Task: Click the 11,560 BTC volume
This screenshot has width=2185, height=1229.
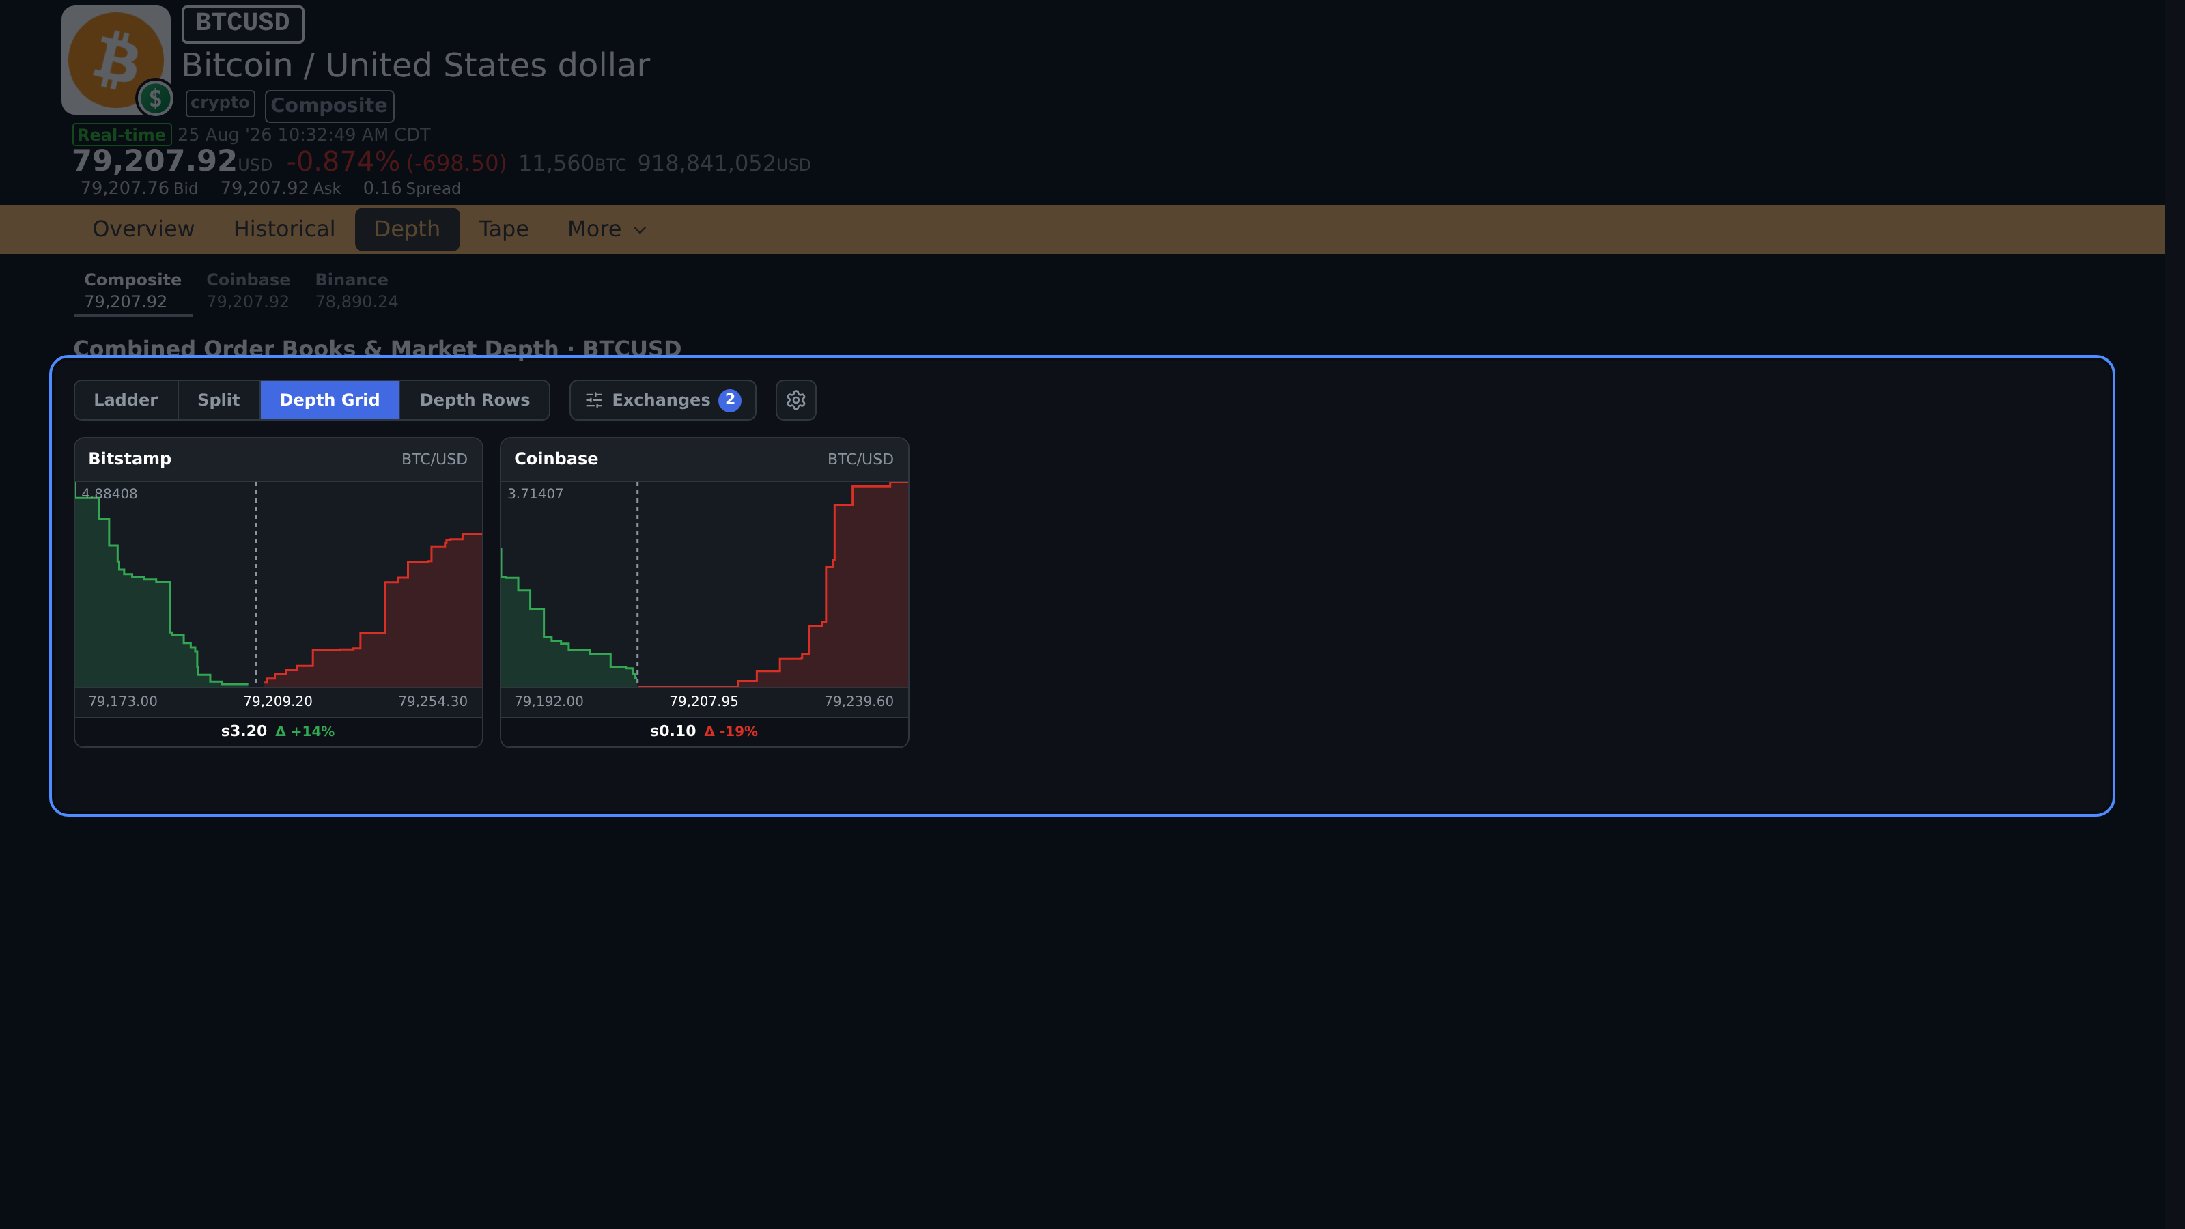Action: tap(573, 164)
